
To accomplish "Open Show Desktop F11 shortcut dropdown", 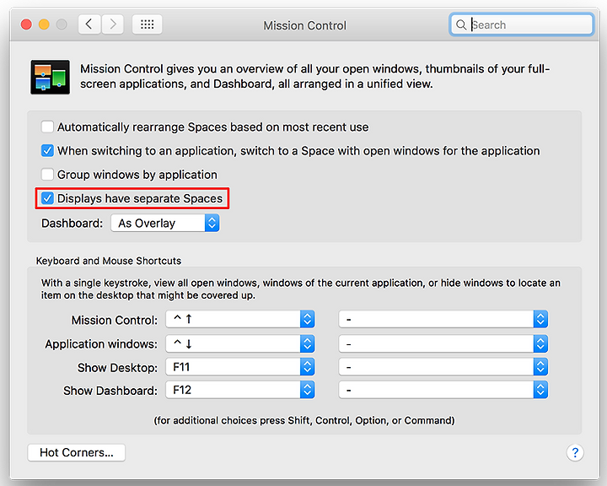I will (240, 367).
